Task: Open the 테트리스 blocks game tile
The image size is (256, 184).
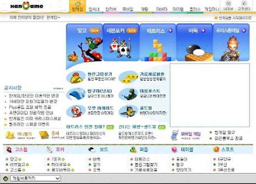Action: pos(158,43)
